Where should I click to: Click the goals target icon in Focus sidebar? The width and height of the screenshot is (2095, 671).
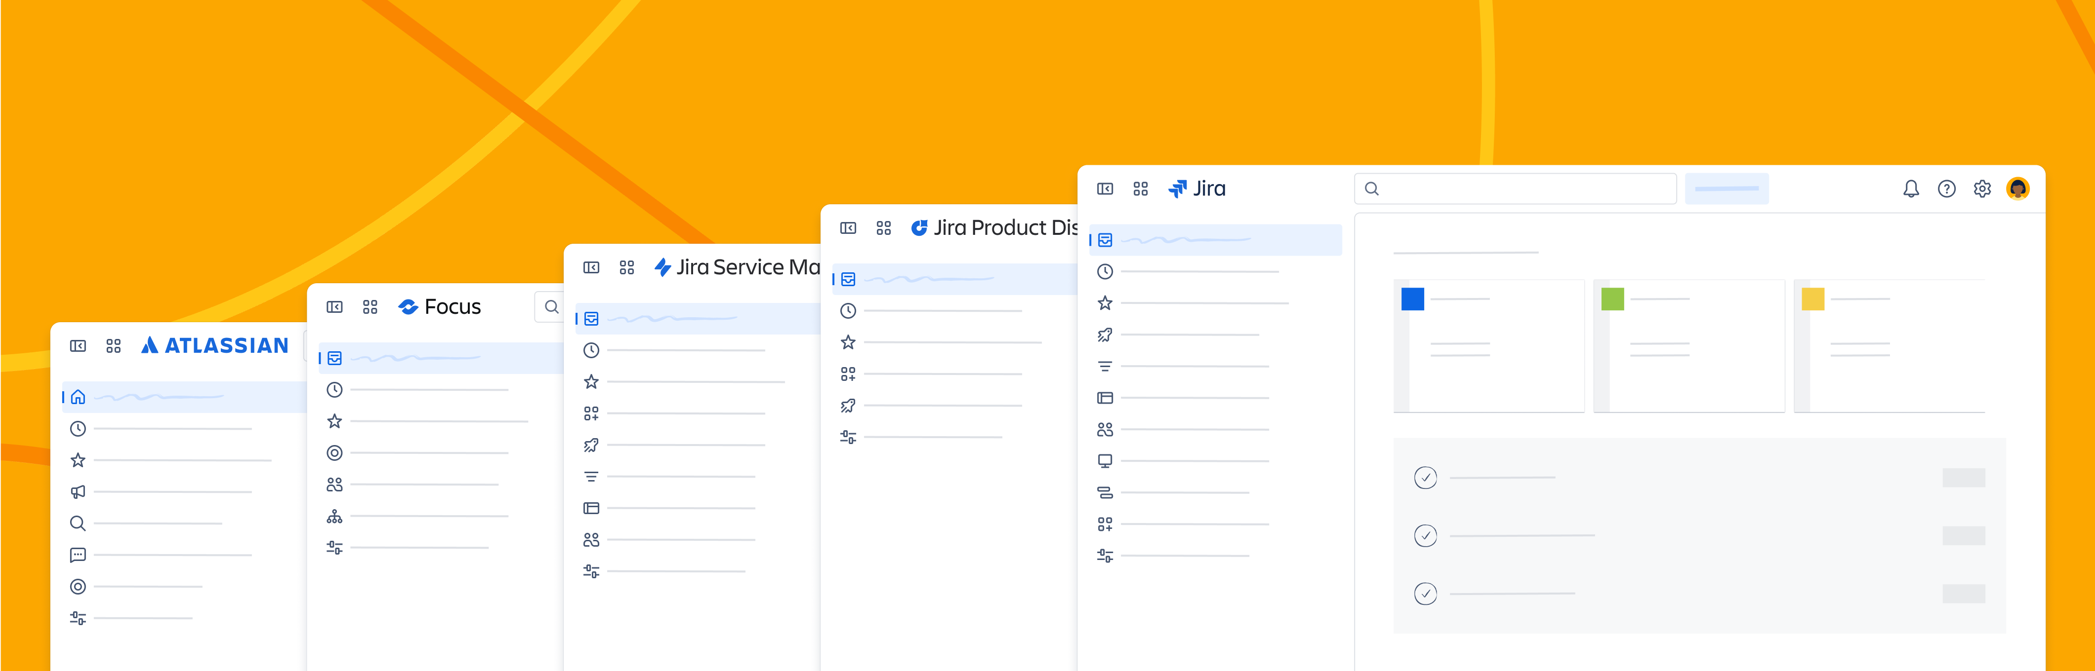[334, 452]
